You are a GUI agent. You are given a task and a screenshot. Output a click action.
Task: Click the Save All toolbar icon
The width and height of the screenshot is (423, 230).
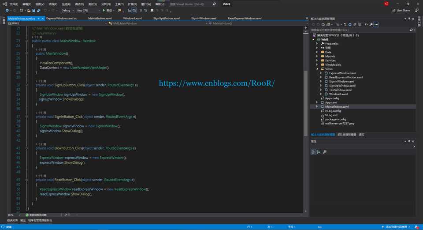point(39,10)
